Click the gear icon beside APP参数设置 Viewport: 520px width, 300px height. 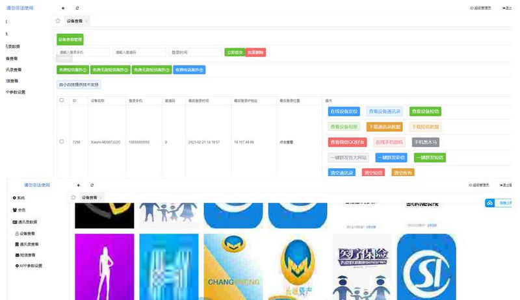click(17, 266)
